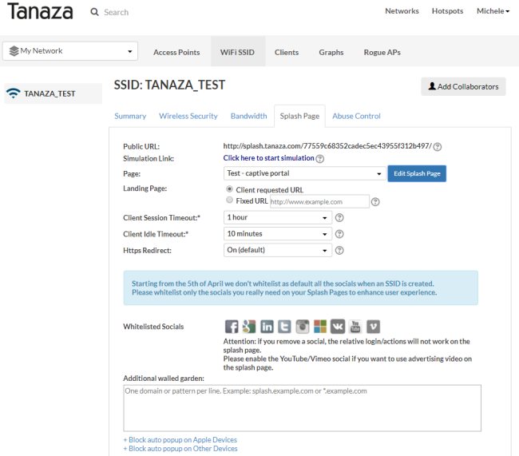The image size is (519, 456).
Task: Click the LinkedIn social icon
Action: coord(267,327)
